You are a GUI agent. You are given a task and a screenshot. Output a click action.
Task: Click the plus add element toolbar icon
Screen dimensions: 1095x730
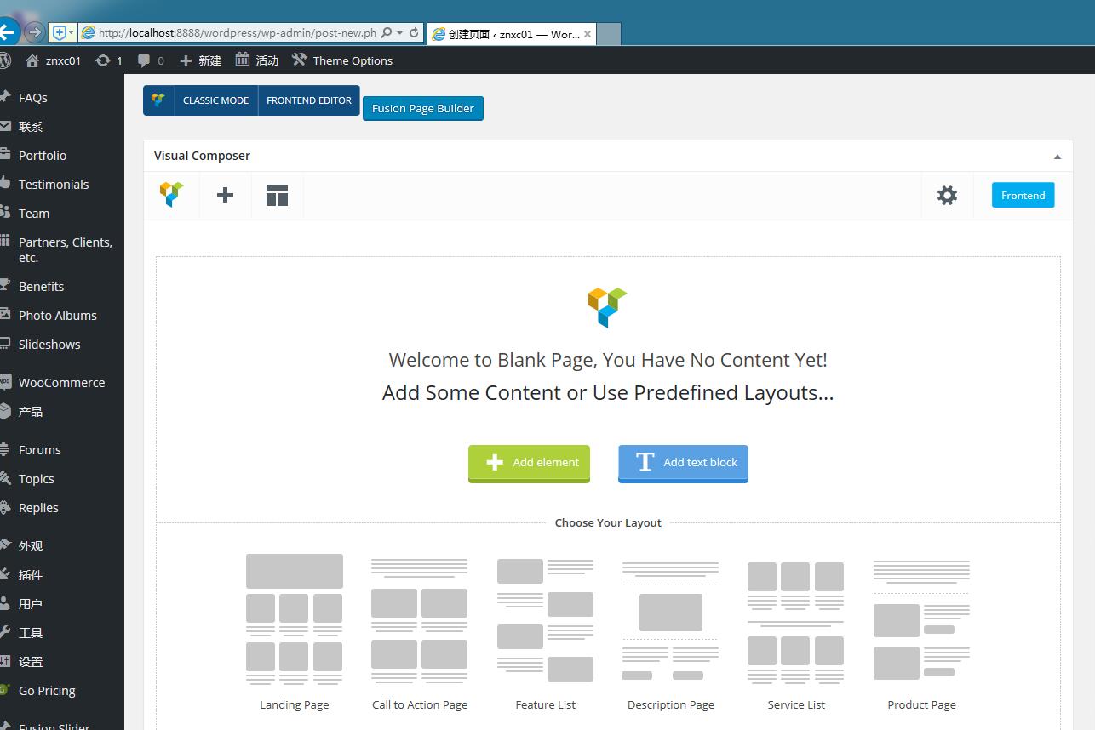pyautogui.click(x=225, y=196)
